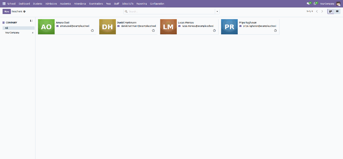Collapse the company filter side panel
The height and width of the screenshot is (159, 343).
[x=31, y=21]
